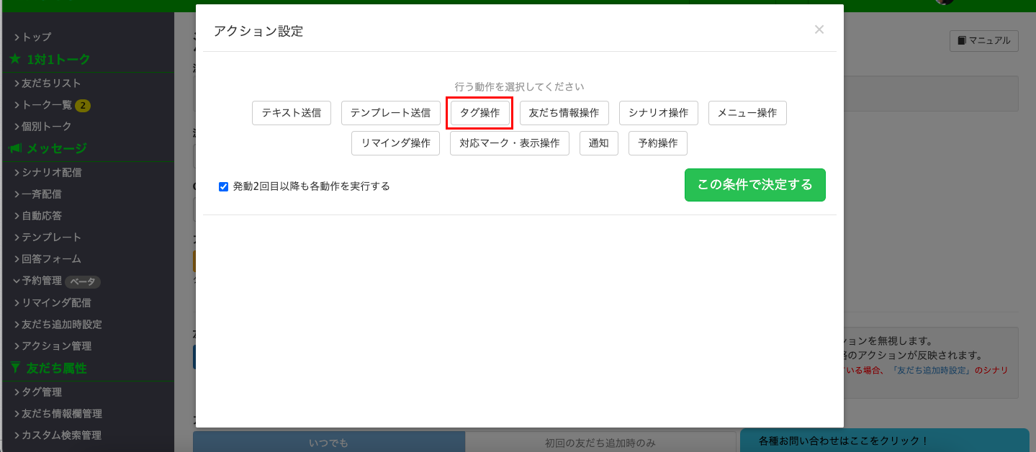1036x452 pixels.
Task: Open 友だちリスト in the sidebar
Action: coord(51,83)
